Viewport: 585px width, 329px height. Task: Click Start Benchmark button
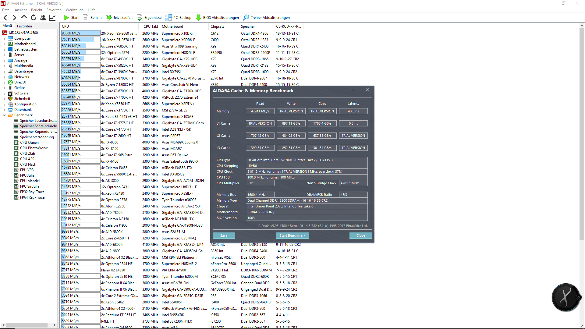click(292, 235)
